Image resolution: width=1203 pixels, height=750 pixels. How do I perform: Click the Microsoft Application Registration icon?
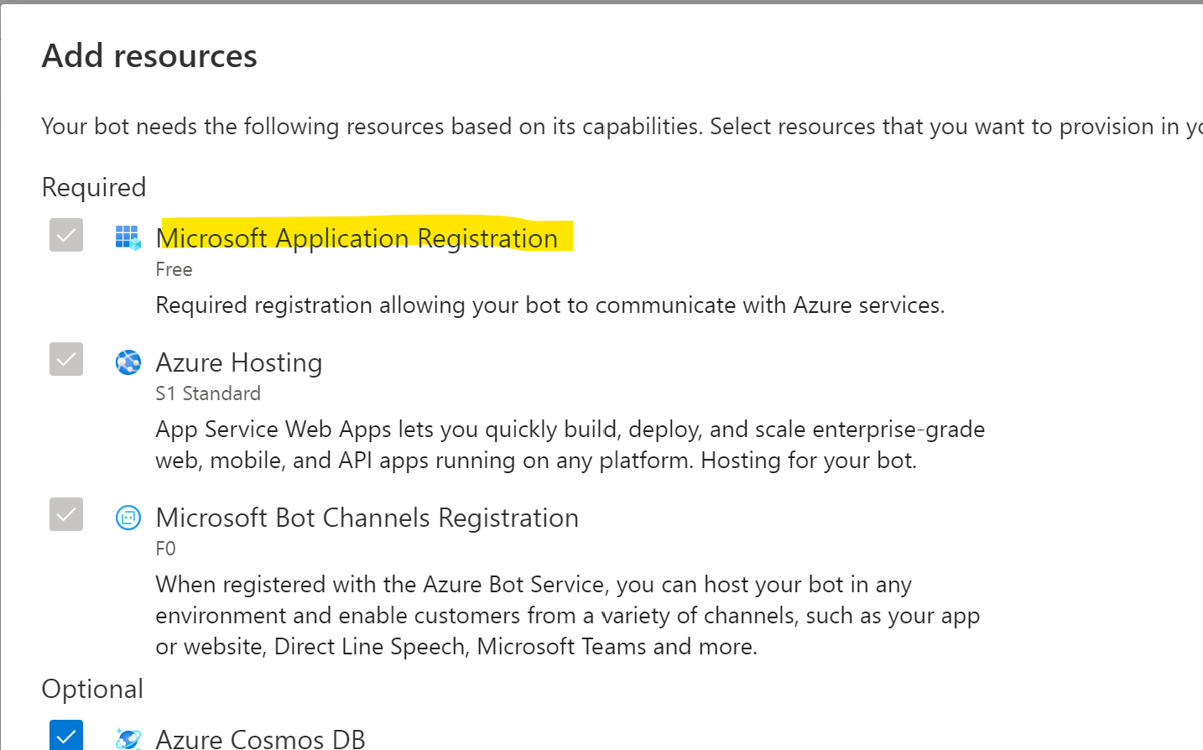point(128,237)
